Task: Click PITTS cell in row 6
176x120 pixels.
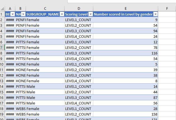Action: point(20,42)
